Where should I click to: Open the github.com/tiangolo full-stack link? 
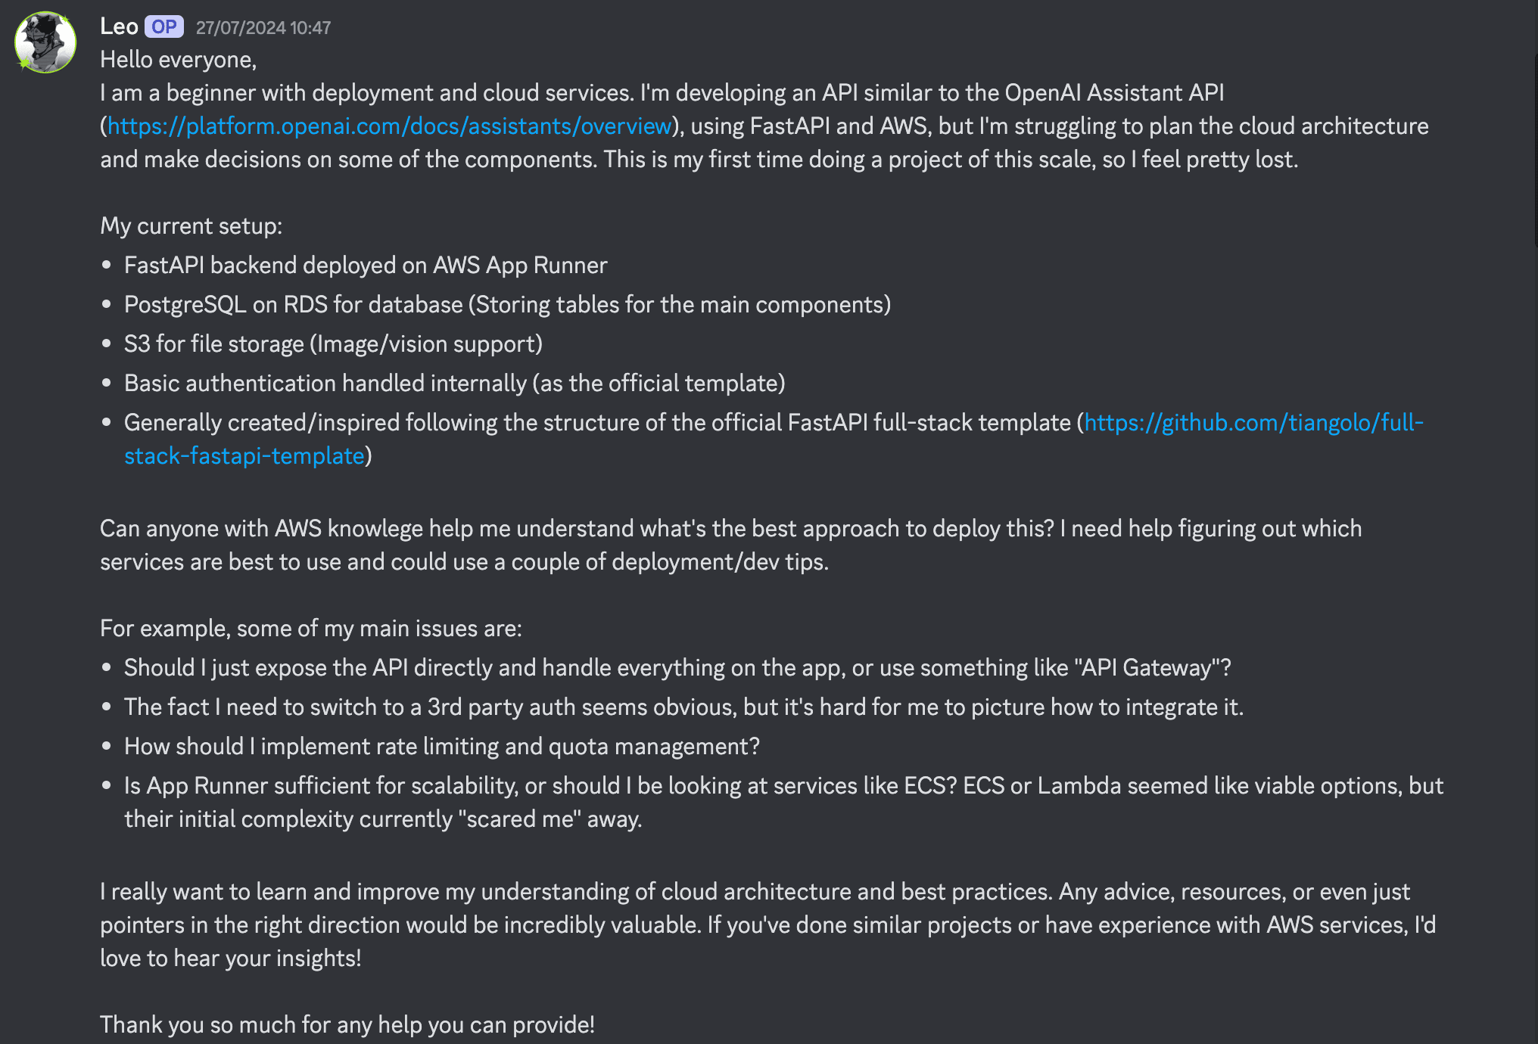pos(1254,422)
